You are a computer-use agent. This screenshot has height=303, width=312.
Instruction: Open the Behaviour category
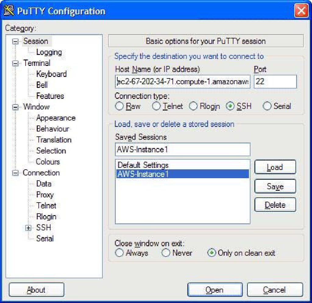pos(53,129)
